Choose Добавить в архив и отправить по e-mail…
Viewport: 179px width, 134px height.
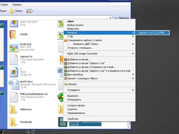[x=99, y=67]
